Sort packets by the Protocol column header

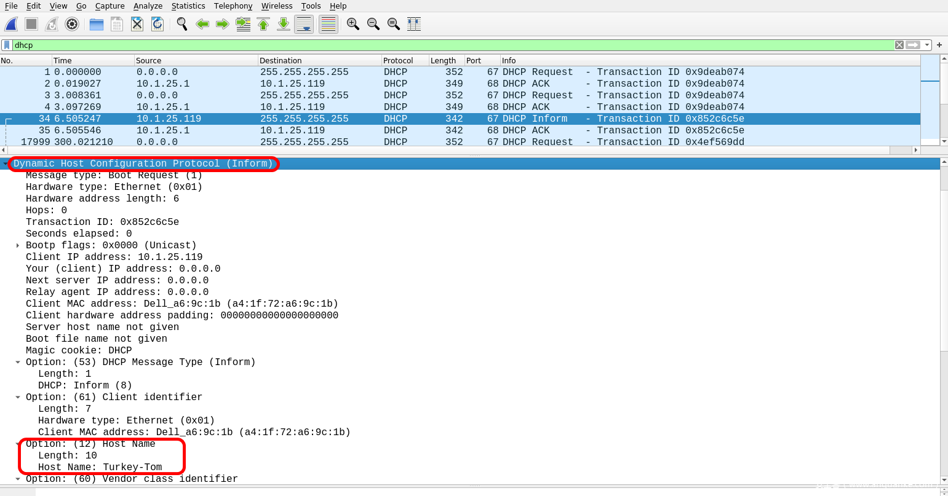[x=398, y=60]
